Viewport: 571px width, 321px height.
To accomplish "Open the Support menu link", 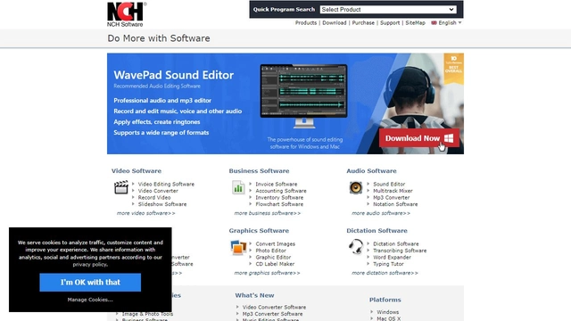I will click(x=390, y=22).
